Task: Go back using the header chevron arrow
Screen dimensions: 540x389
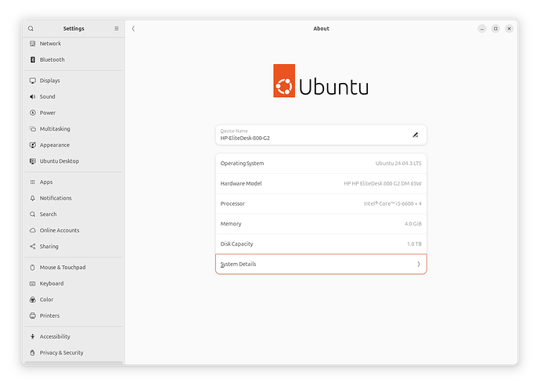Action: 133,29
